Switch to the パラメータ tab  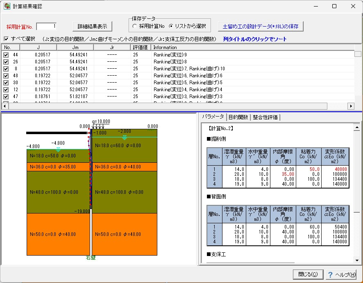click(213, 117)
